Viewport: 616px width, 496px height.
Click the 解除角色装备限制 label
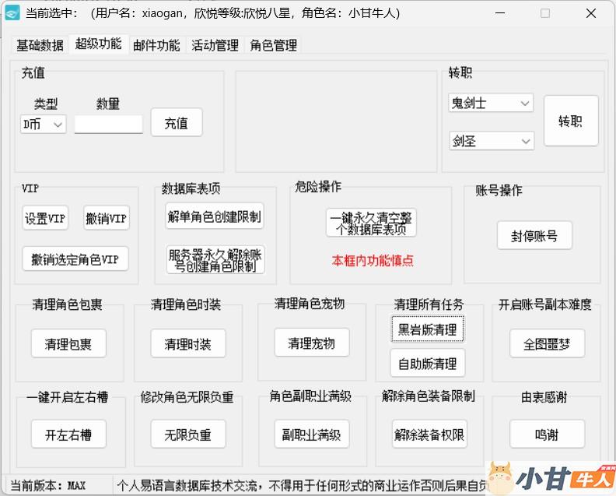tap(429, 396)
